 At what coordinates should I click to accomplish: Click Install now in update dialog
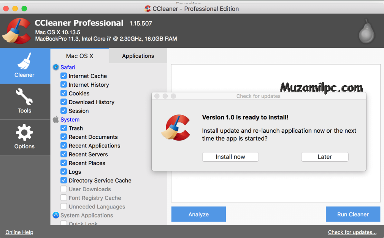(x=230, y=157)
